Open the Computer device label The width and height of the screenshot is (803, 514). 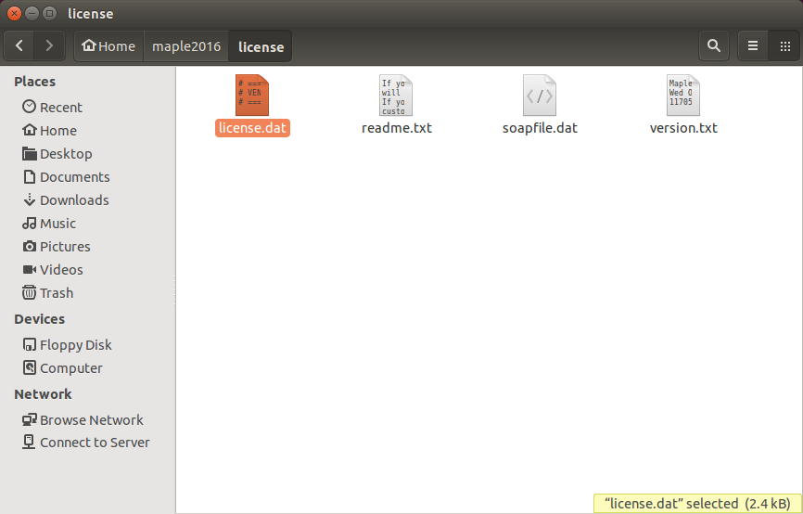click(71, 368)
